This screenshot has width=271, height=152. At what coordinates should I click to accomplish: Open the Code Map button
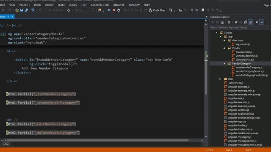(x=157, y=10)
